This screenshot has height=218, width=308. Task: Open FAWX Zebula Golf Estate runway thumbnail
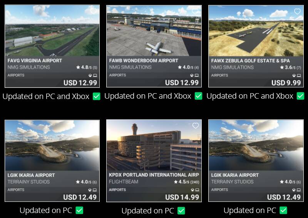point(256,31)
